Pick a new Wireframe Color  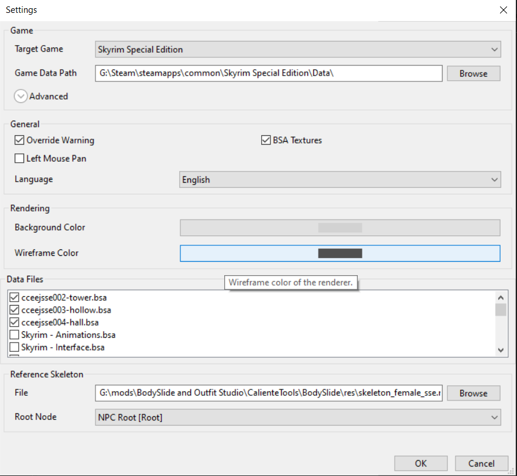340,254
